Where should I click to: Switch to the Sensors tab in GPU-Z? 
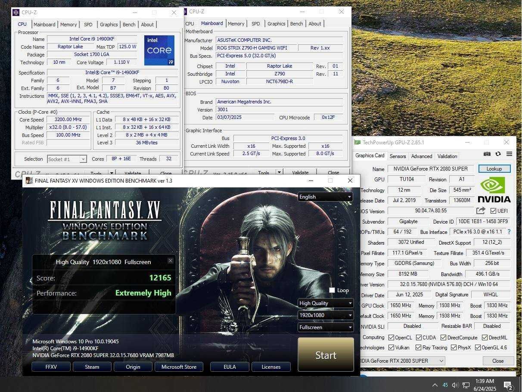point(397,156)
